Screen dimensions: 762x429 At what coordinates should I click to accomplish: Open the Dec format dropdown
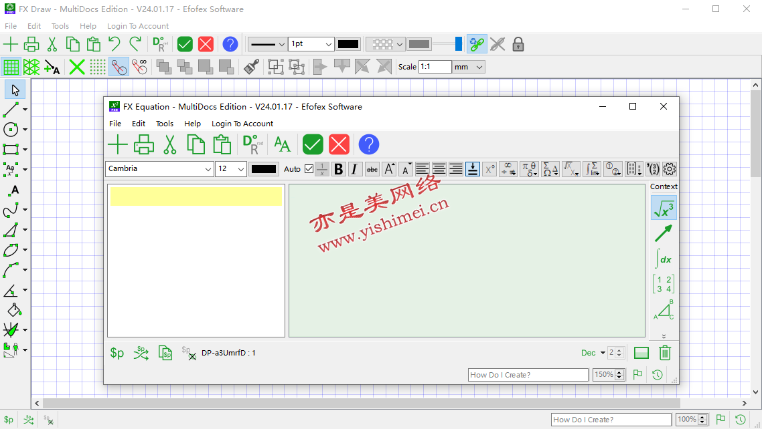click(593, 353)
